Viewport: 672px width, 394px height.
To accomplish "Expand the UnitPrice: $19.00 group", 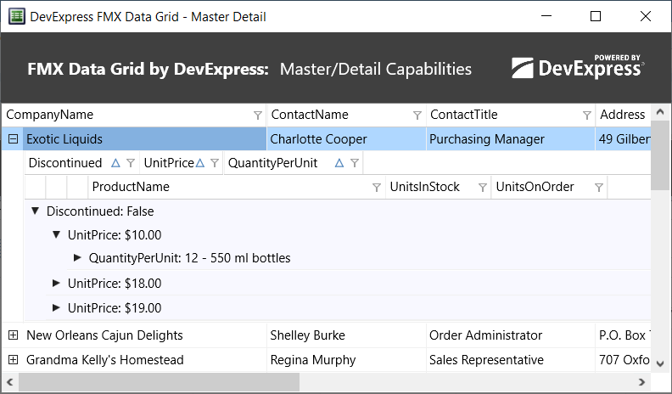I will (56, 307).
